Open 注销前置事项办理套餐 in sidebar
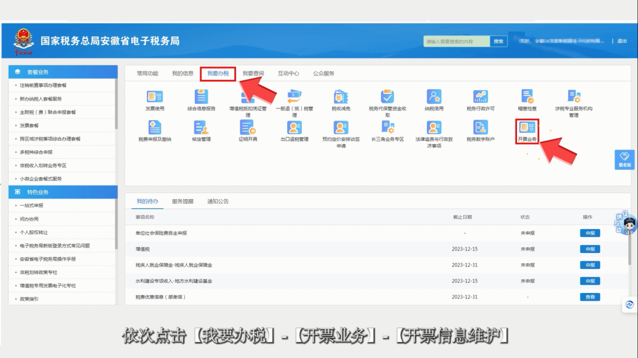This screenshot has height=358, width=638. (43, 86)
